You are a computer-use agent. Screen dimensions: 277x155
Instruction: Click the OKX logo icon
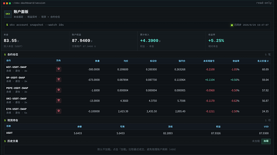point(8,14)
